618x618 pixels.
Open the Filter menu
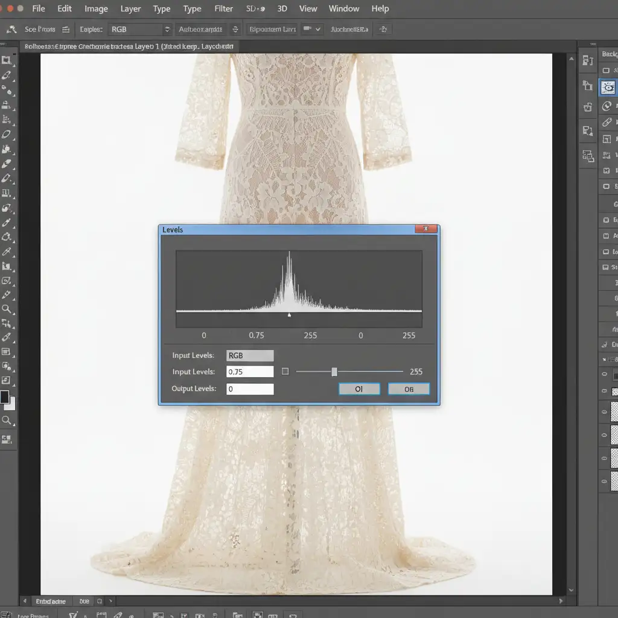[224, 8]
